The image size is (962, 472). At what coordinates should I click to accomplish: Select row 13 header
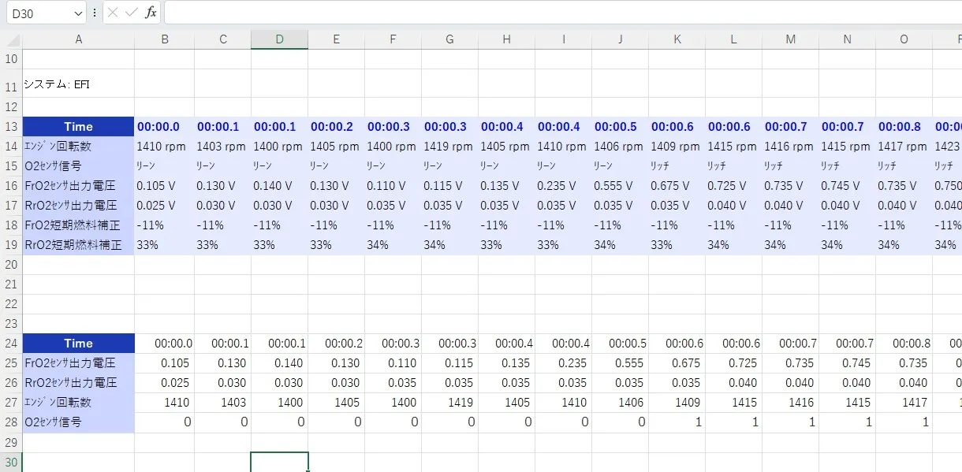point(11,127)
